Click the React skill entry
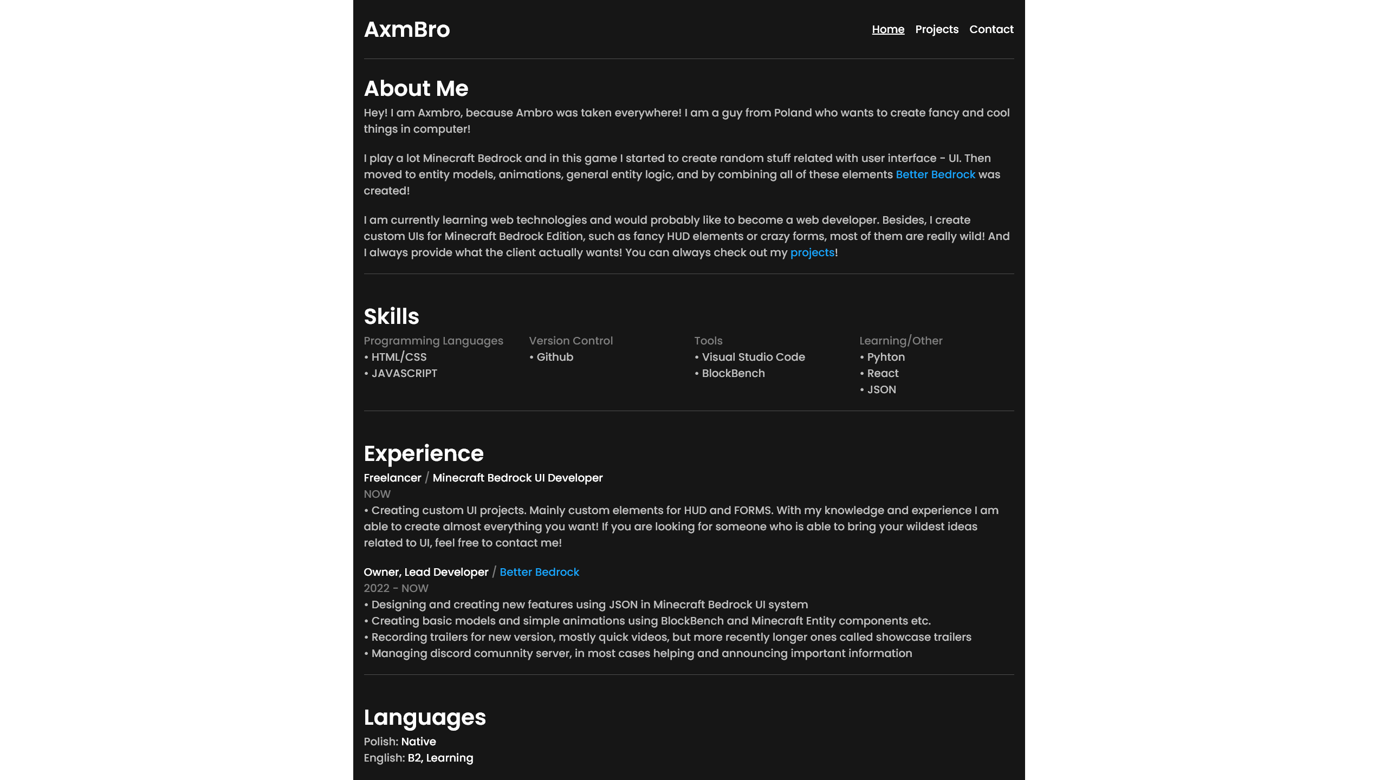The height and width of the screenshot is (780, 1387). click(879, 373)
